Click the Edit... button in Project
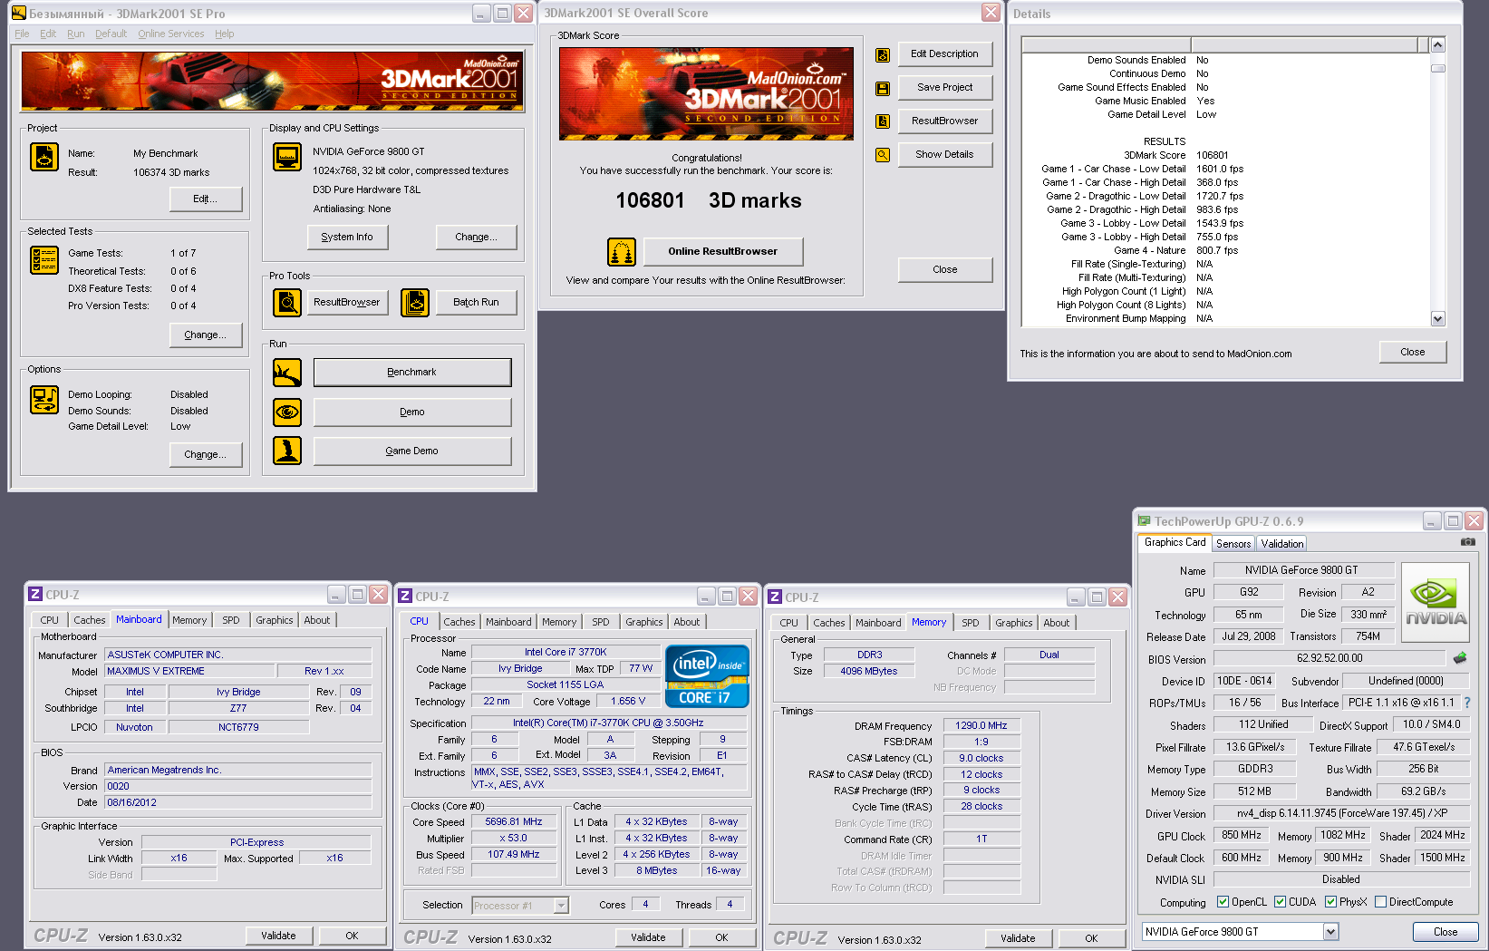Viewport: 1489px width, 951px height. tap(206, 199)
